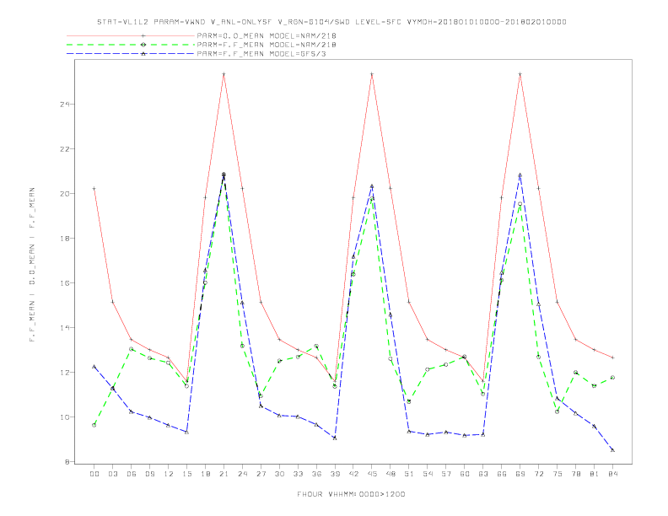Click x-axis tick label 06

pos(132,474)
